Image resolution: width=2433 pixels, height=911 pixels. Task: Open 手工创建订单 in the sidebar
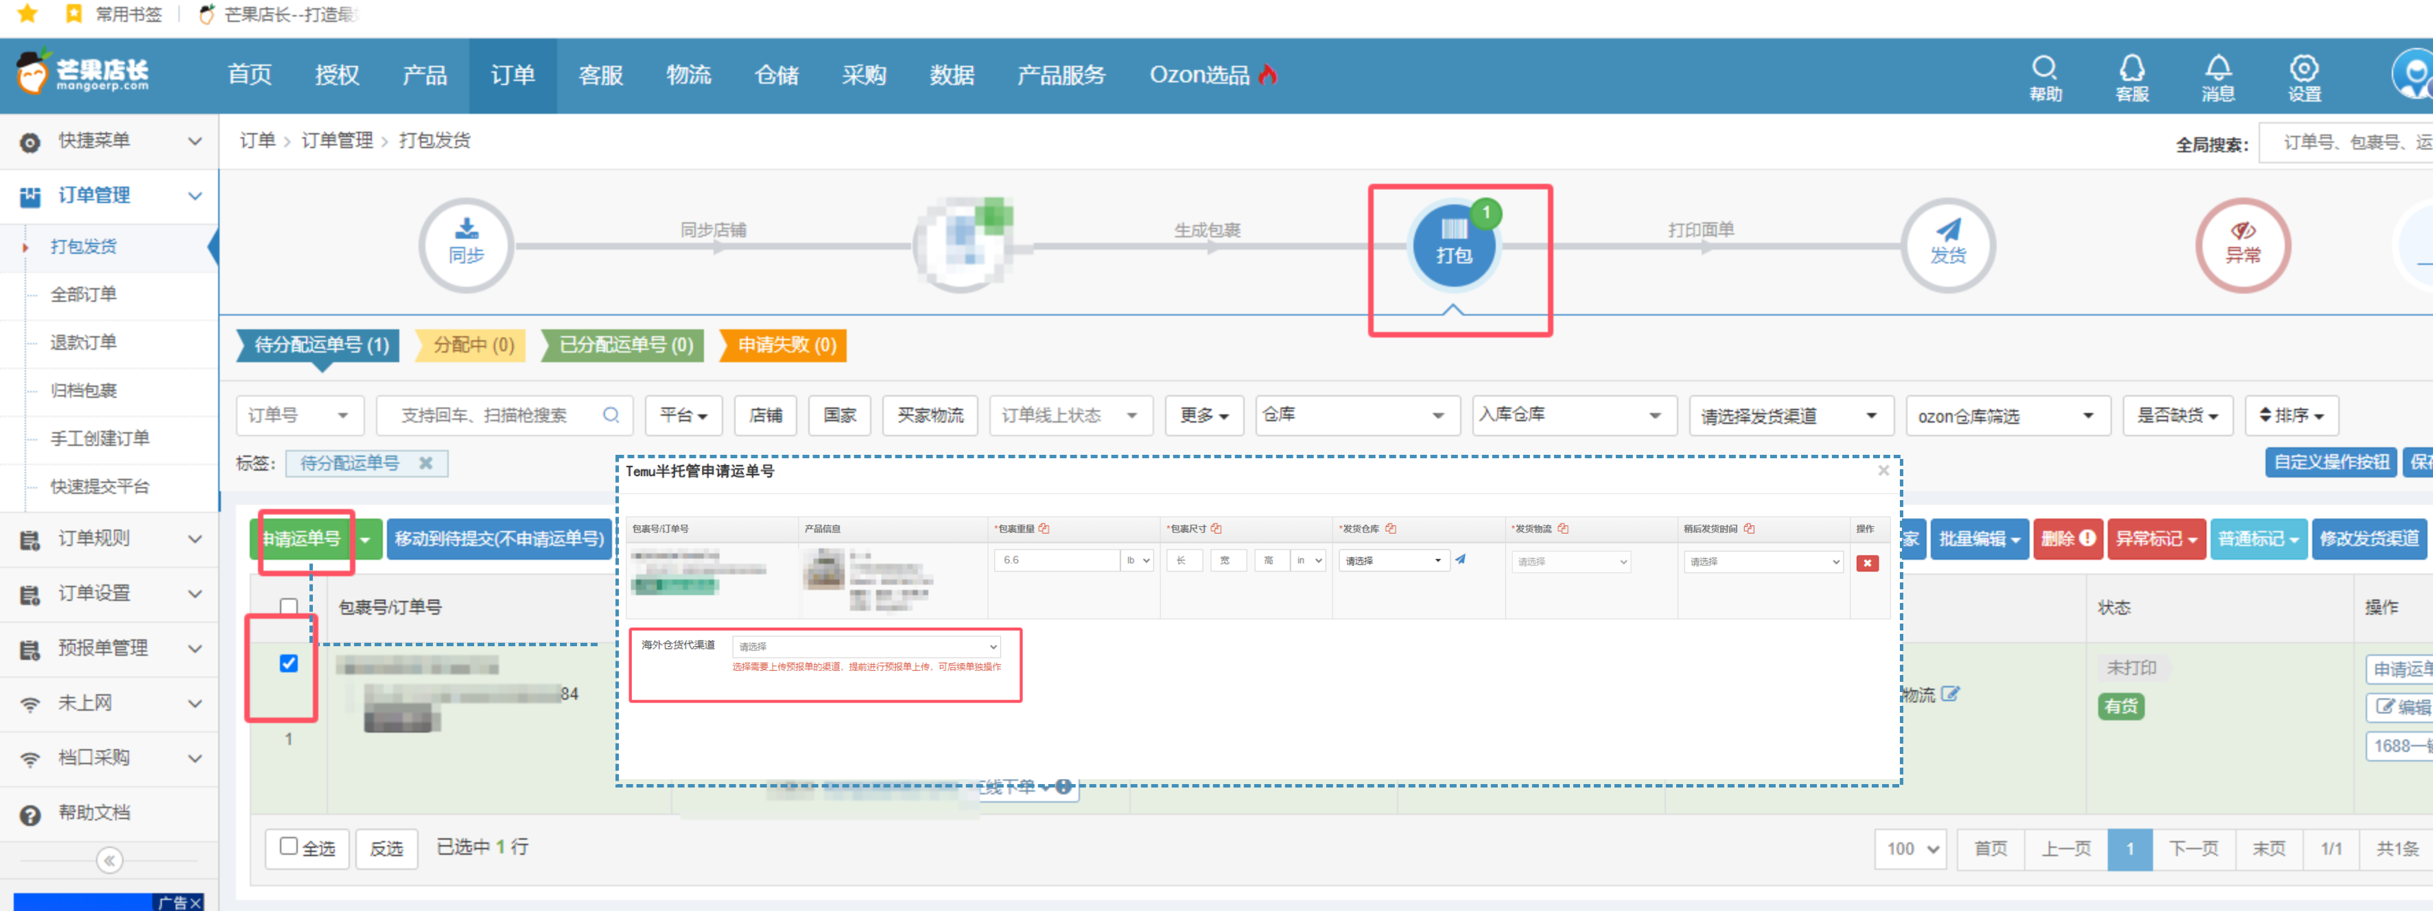(100, 439)
